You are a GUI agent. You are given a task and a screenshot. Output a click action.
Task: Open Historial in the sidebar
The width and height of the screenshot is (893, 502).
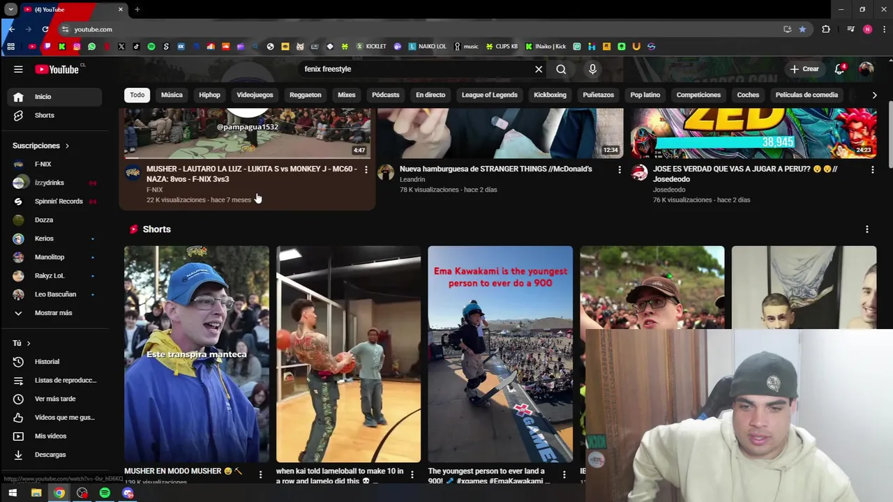[x=54, y=362]
